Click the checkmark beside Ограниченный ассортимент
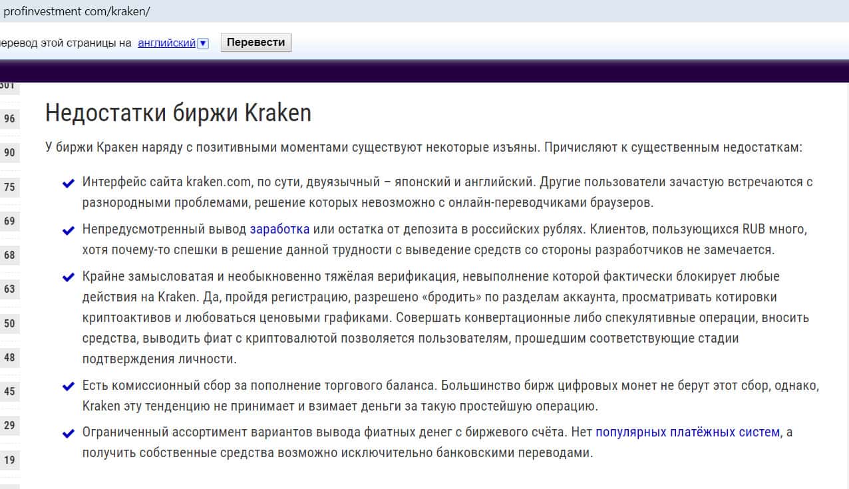Image resolution: width=849 pixels, height=489 pixels. [x=67, y=434]
